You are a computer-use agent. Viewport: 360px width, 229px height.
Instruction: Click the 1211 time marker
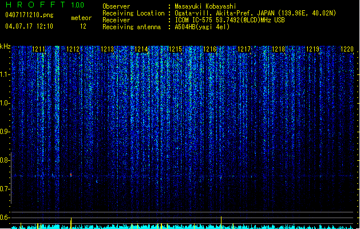pyautogui.click(x=38, y=49)
